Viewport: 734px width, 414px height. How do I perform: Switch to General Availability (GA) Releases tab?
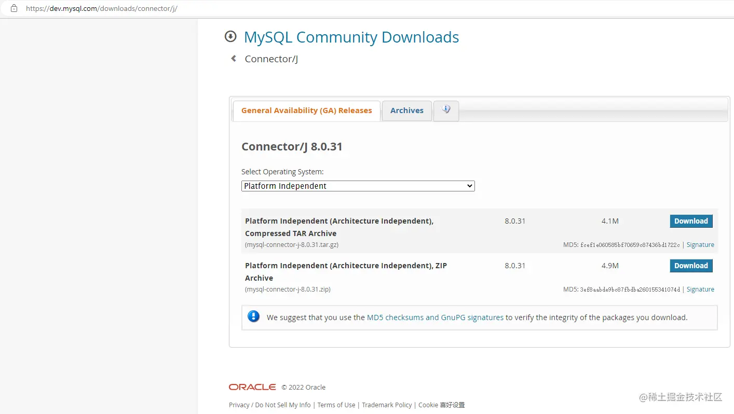point(306,111)
